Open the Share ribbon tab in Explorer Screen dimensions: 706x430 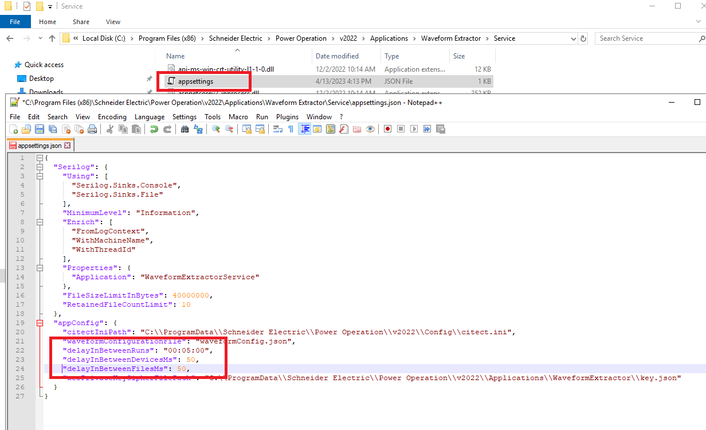tap(81, 22)
